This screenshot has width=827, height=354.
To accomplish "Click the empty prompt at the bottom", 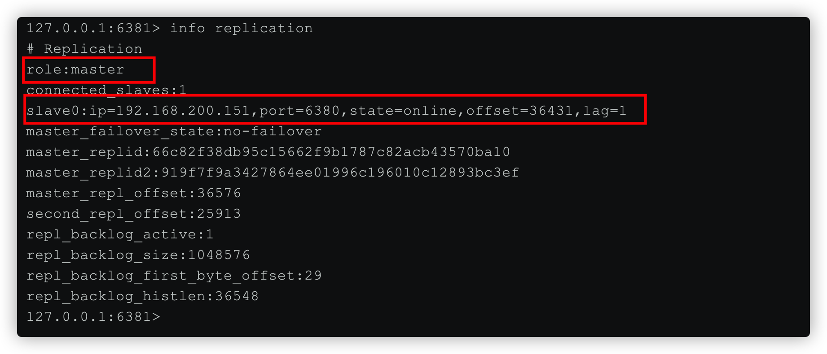I will 93,317.
